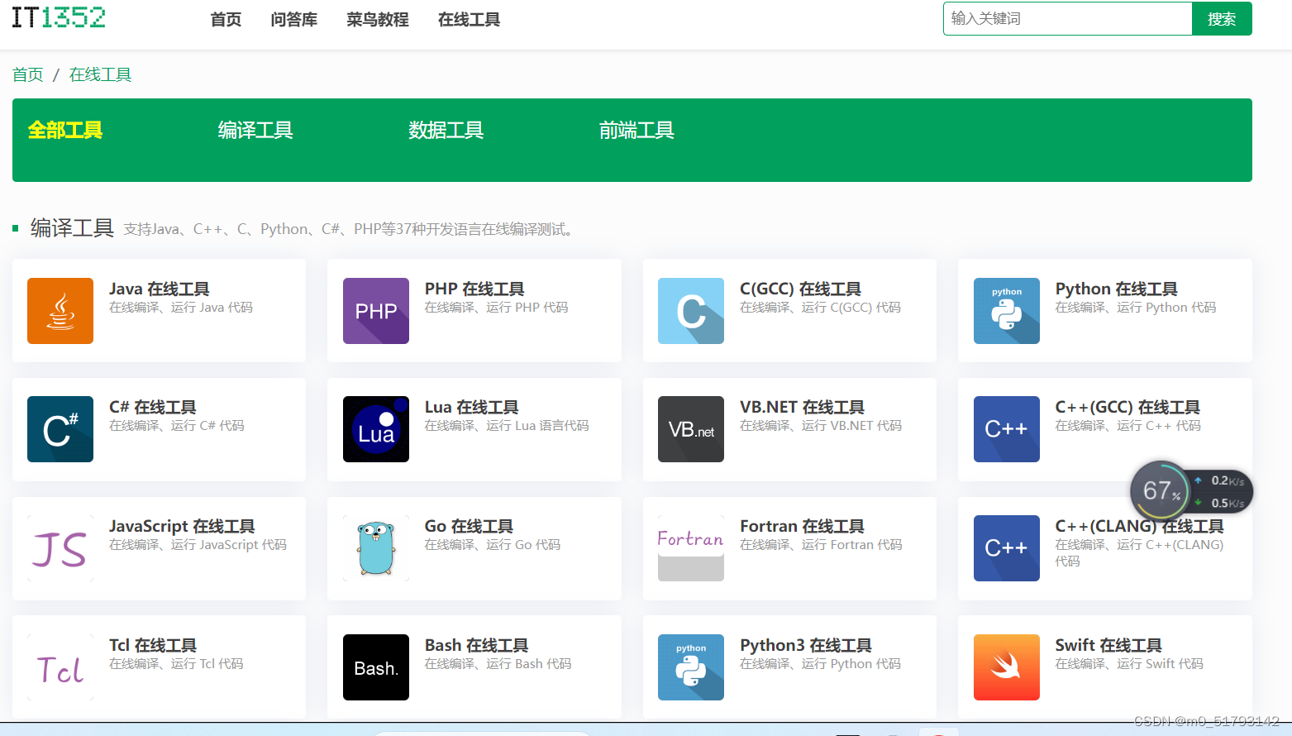Switch to the 数据工具 tab
This screenshot has width=1292, height=736.
[x=446, y=130]
